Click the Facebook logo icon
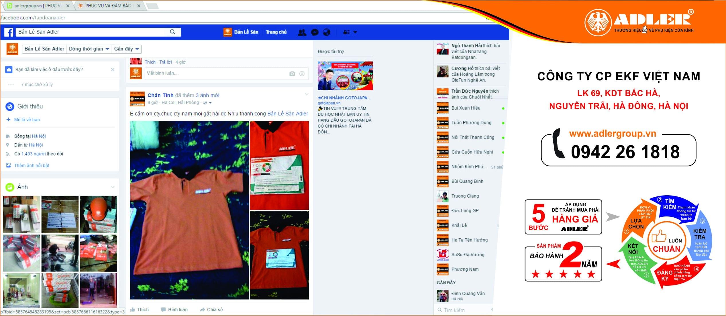Image resolution: width=726 pixels, height=316 pixels. point(9,32)
